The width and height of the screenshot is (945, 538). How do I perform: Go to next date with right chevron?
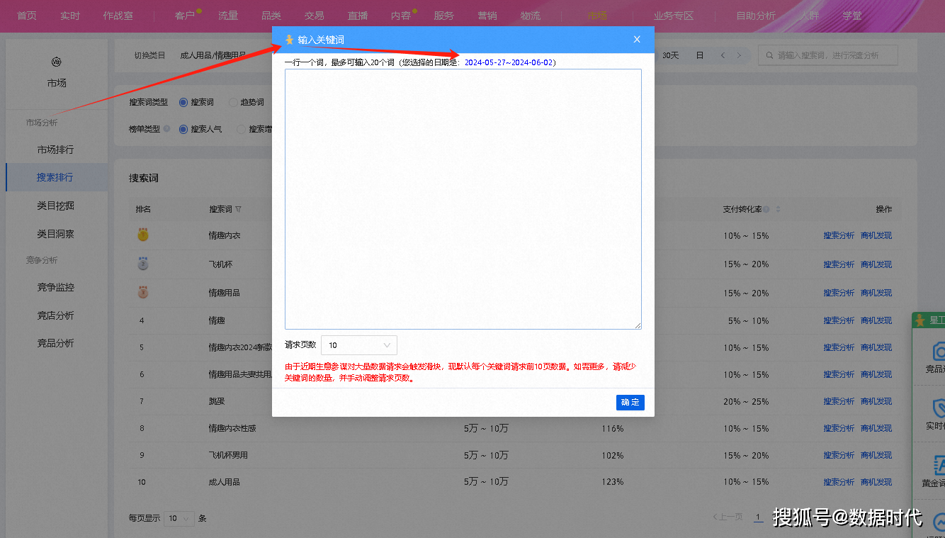[739, 55]
